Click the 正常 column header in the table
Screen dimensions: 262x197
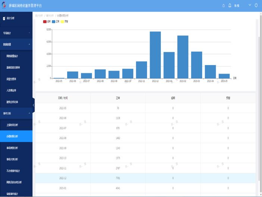tap(118, 98)
